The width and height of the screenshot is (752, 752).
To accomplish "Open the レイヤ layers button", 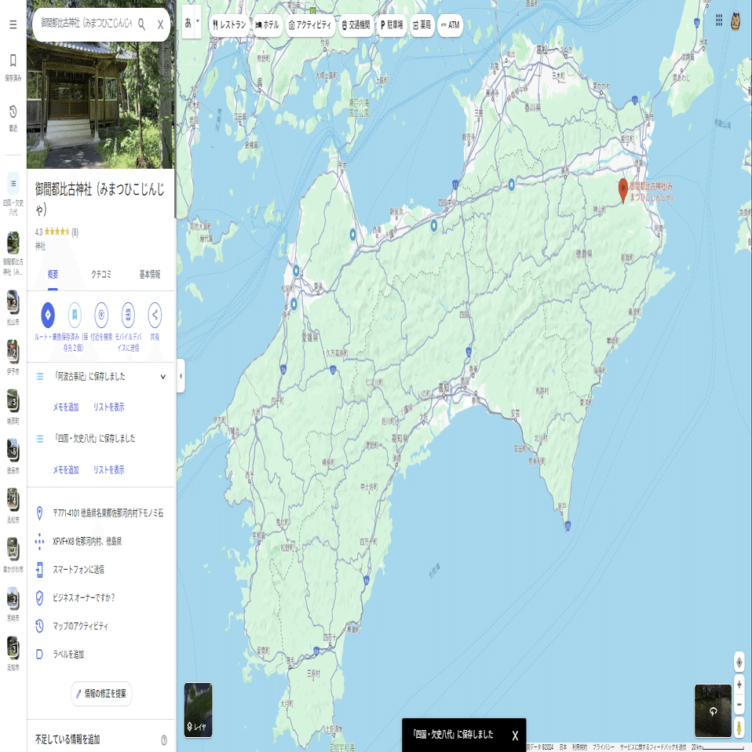I will [x=198, y=710].
